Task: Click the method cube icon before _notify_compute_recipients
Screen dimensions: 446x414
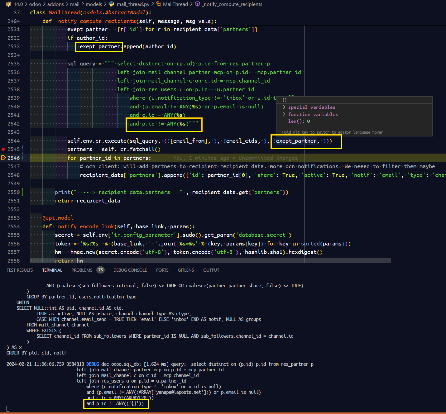Action: click(198, 4)
